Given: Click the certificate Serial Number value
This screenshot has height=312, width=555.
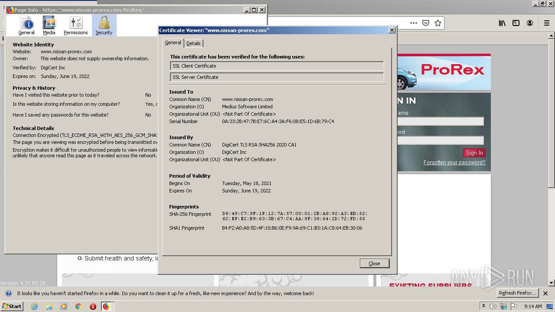Looking at the screenshot, I should click(x=278, y=121).
